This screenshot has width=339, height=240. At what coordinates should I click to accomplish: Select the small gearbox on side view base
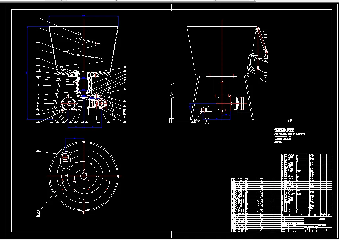tap(206, 109)
